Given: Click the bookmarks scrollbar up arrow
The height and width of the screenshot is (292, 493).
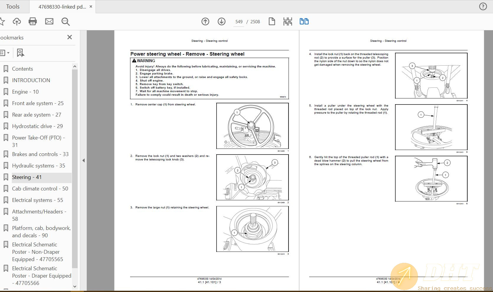Looking at the screenshot, I should [x=75, y=67].
